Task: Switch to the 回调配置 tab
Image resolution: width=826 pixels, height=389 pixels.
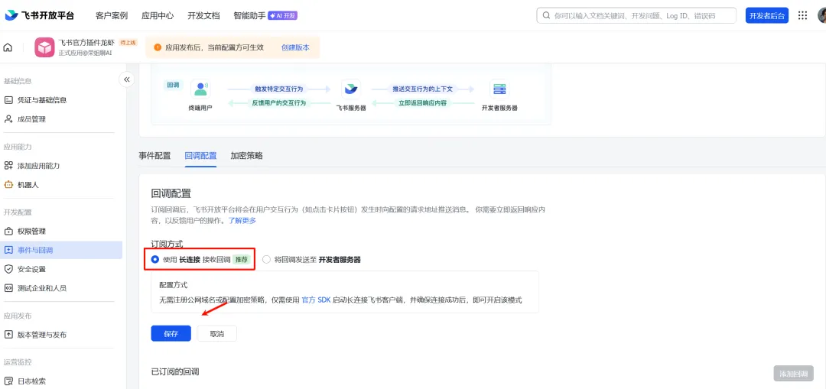Action: (x=200, y=156)
